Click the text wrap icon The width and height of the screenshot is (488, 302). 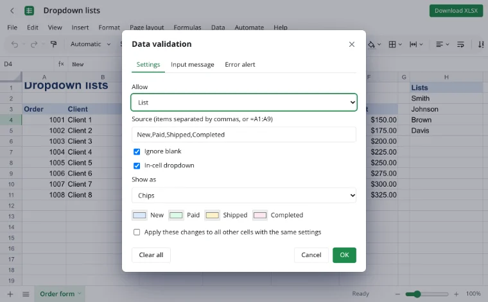tap(460, 44)
